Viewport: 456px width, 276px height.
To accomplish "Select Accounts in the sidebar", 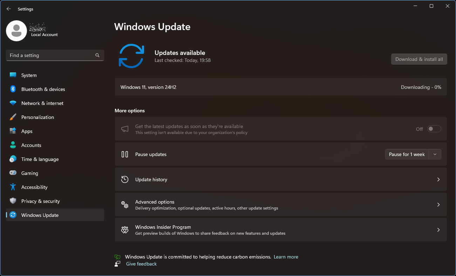I will click(x=55, y=145).
